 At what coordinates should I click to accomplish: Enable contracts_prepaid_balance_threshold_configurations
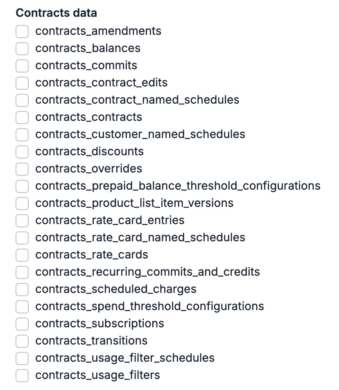pyautogui.click(x=22, y=186)
